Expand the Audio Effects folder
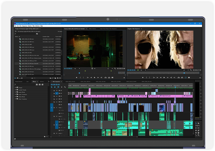Viewport: 215px width, 151px height. point(16,92)
